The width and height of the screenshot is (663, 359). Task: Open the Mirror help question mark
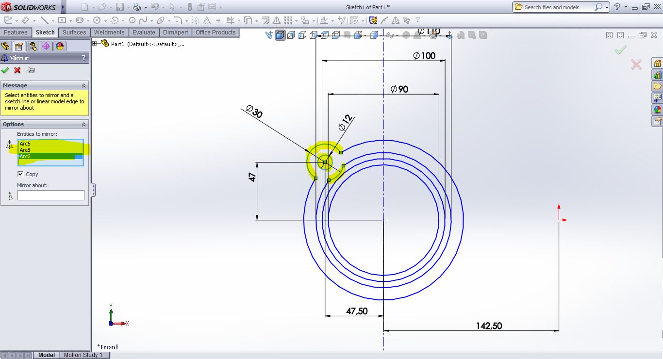(x=83, y=58)
